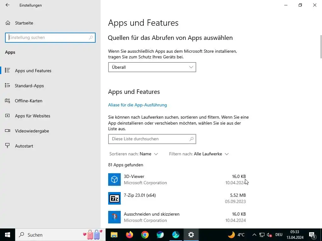This screenshot has height=241, width=322.
Task: Click the Offline-Karten map icon
Action: (8, 101)
